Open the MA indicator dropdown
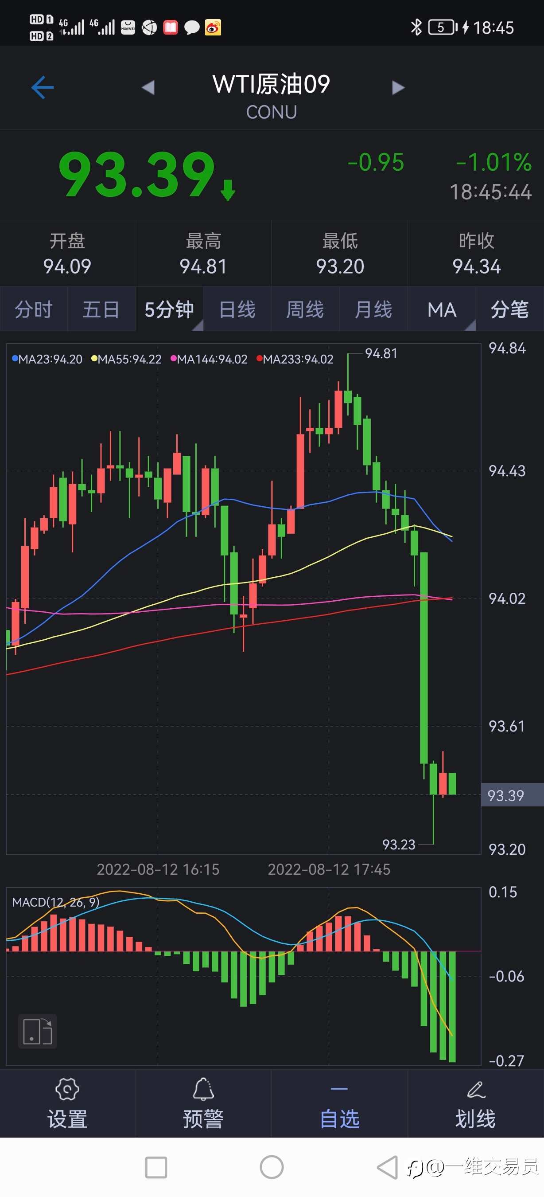Image resolution: width=544 pixels, height=1197 pixels. coord(442,309)
